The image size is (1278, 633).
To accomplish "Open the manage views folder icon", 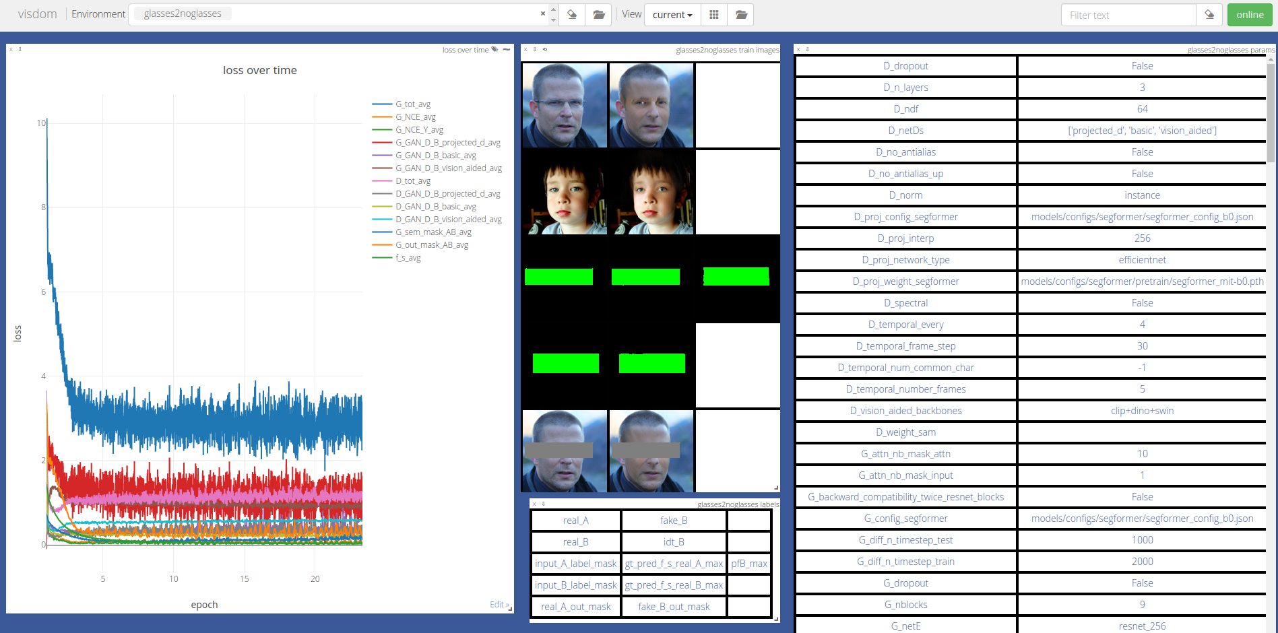I will pos(741,15).
